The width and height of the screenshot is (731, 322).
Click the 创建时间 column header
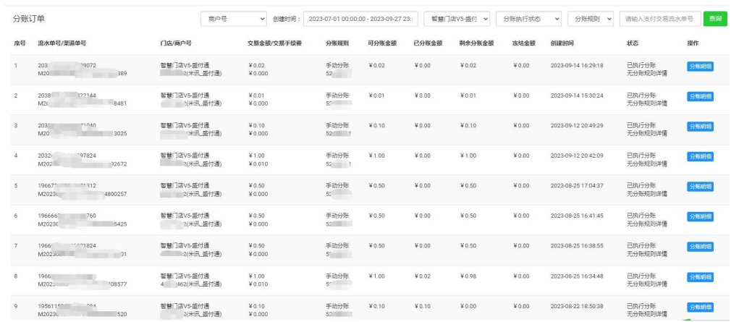point(562,43)
